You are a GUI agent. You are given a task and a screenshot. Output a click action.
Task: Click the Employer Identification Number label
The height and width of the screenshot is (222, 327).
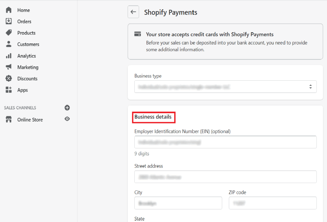coord(182,131)
